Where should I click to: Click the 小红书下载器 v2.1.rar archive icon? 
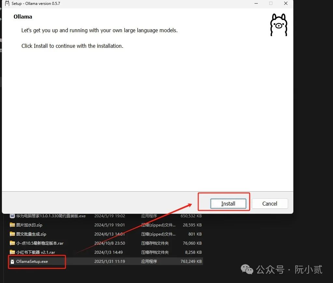(x=12, y=252)
